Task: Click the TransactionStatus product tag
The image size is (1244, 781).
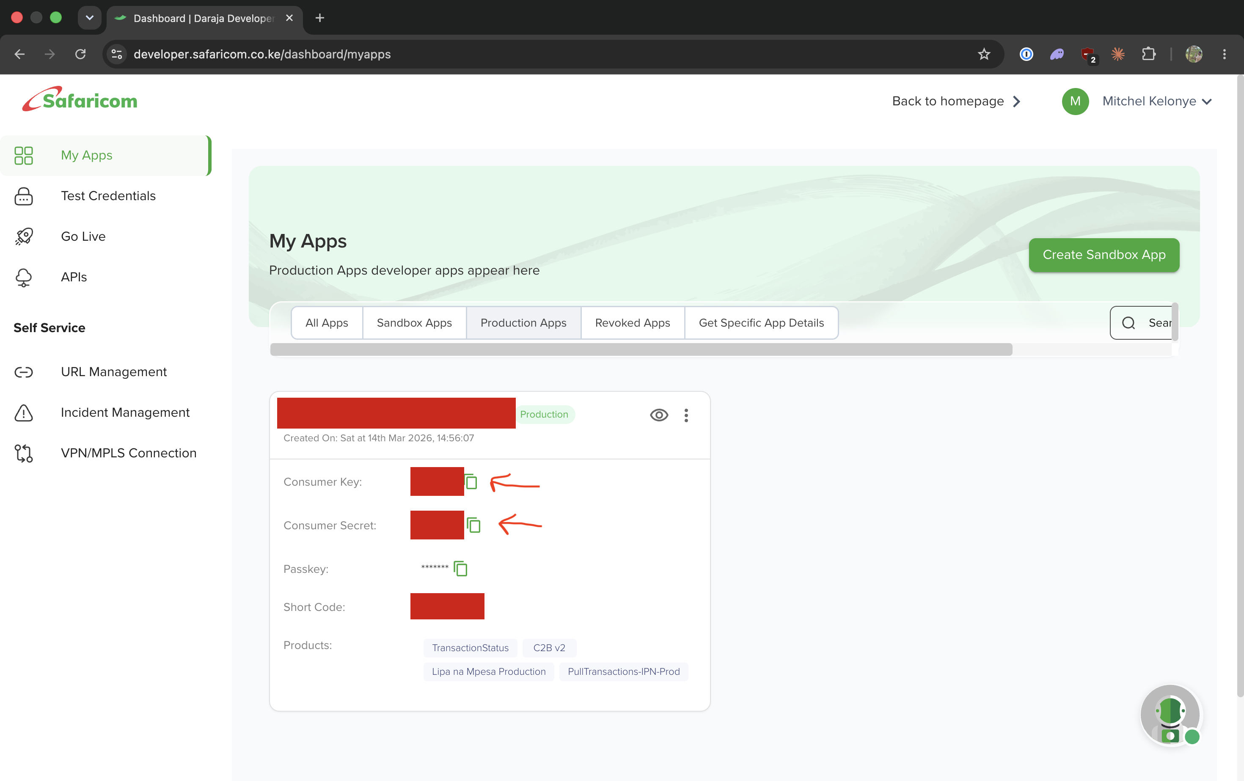Action: (470, 648)
